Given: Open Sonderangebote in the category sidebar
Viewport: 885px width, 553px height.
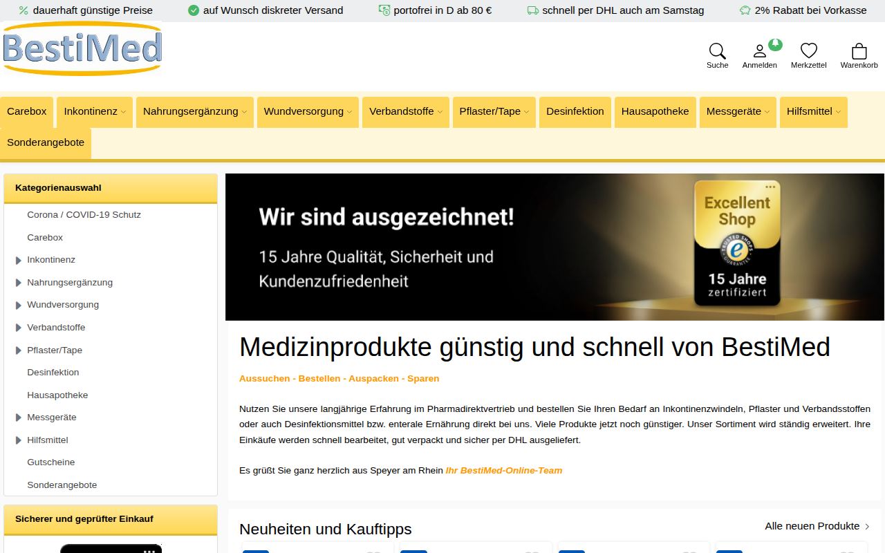Looking at the screenshot, I should (x=62, y=485).
